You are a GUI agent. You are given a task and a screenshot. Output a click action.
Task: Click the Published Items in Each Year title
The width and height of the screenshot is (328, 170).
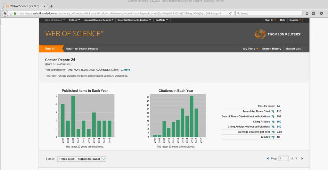point(85,91)
